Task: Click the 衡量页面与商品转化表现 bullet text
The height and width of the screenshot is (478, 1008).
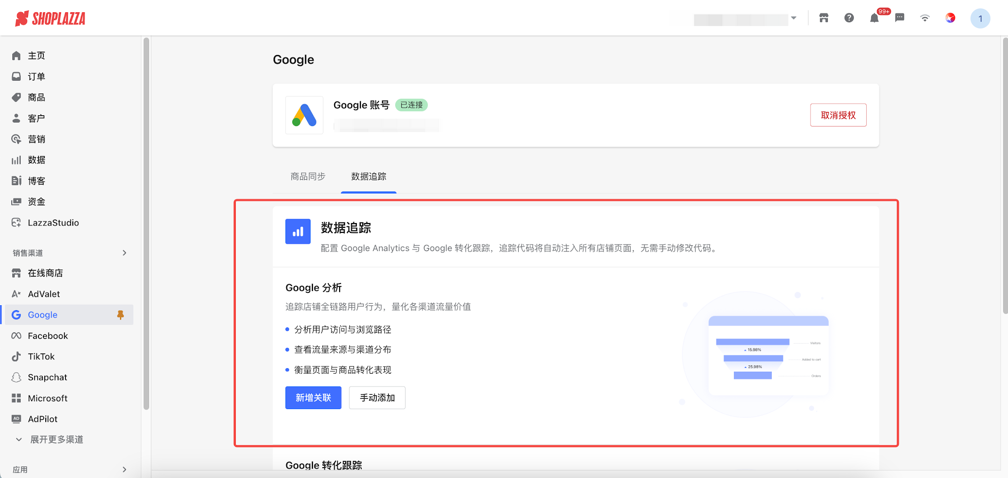Action: [343, 370]
